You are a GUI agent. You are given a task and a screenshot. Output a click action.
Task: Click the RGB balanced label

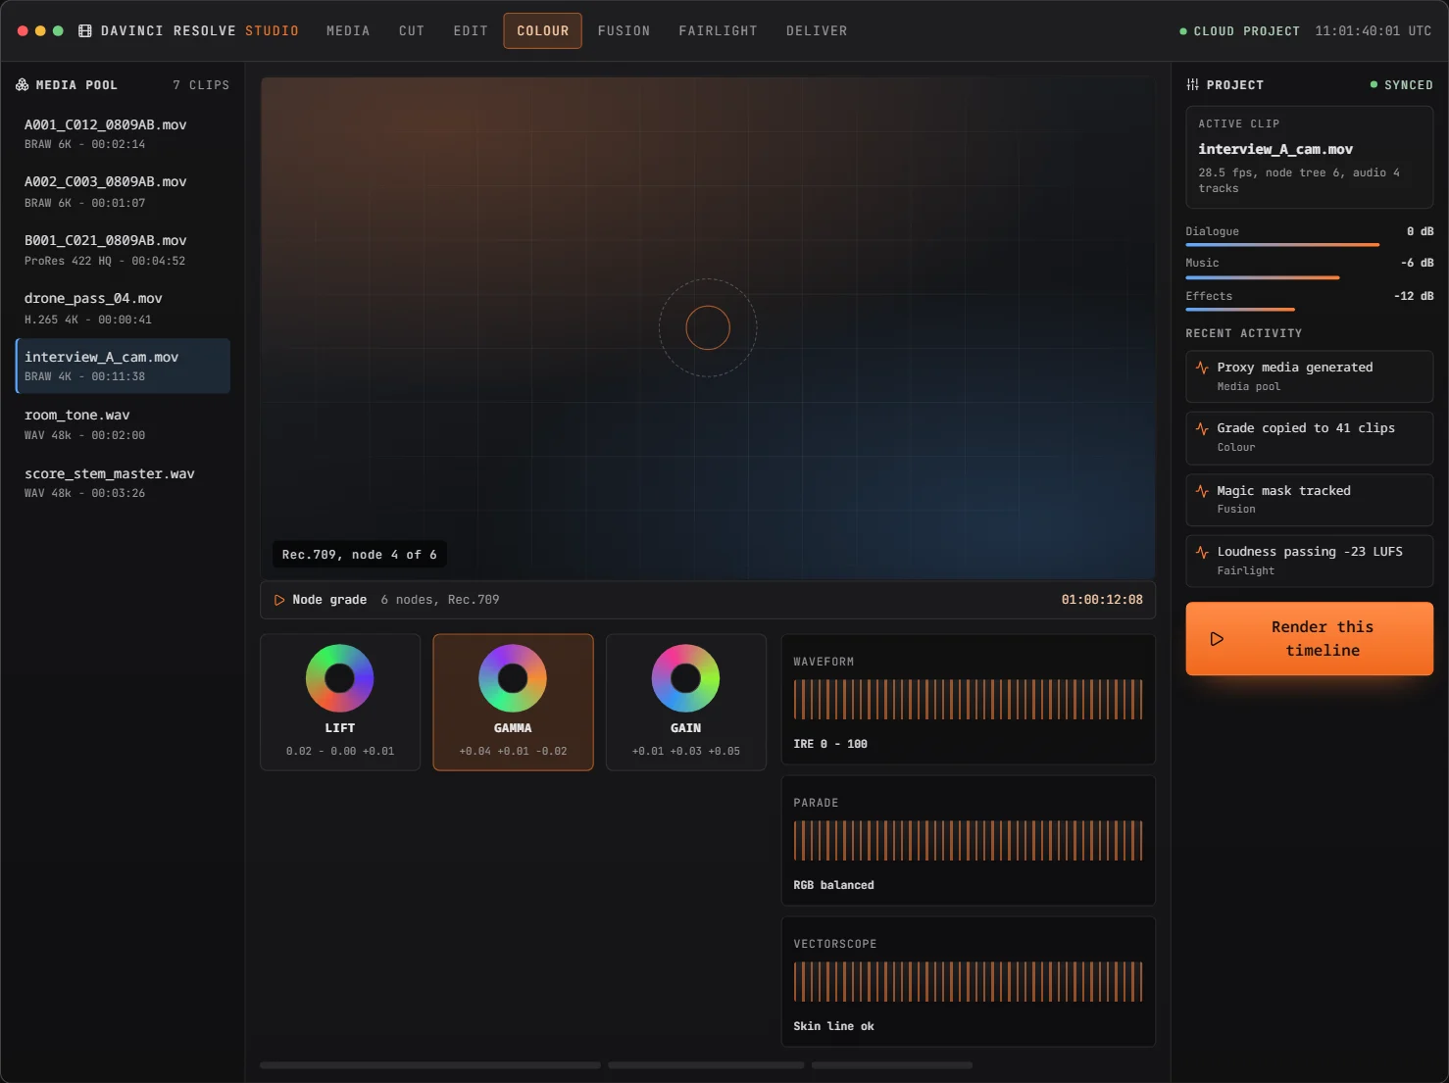point(833,885)
